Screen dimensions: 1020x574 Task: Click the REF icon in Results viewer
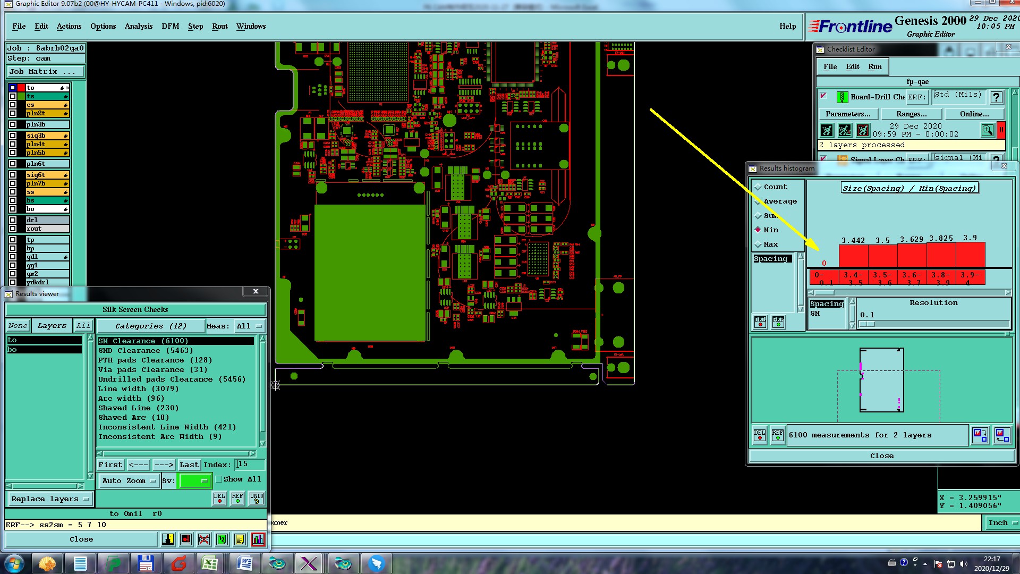point(237,499)
